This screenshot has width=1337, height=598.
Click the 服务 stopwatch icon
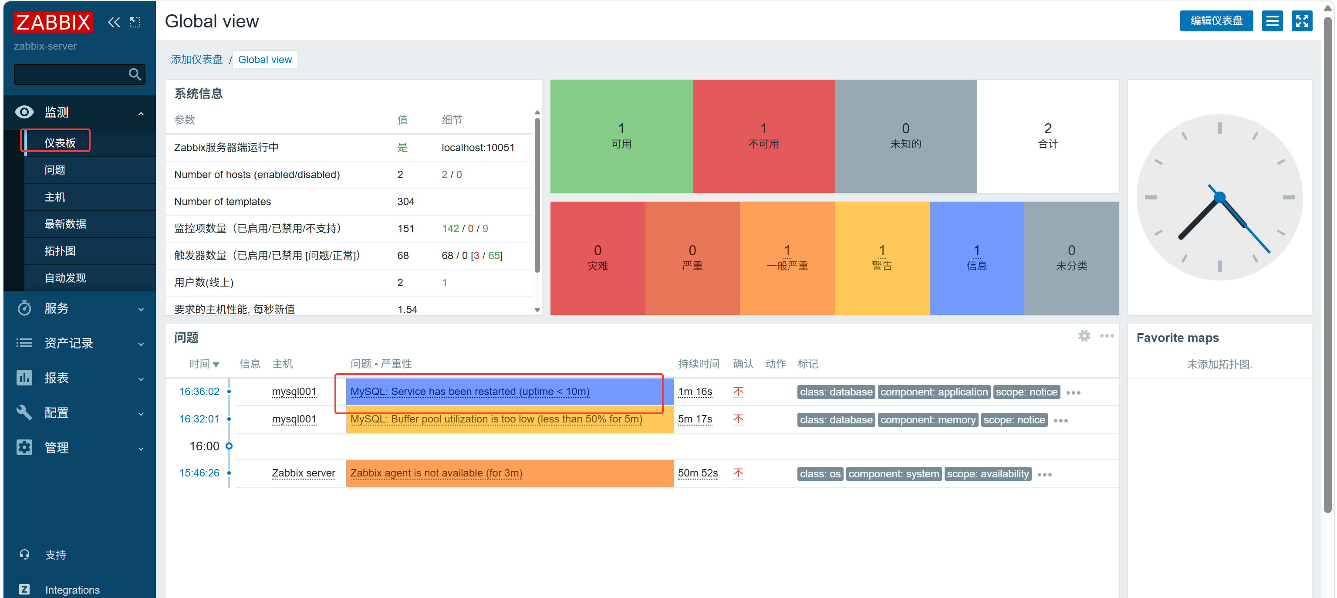click(24, 308)
